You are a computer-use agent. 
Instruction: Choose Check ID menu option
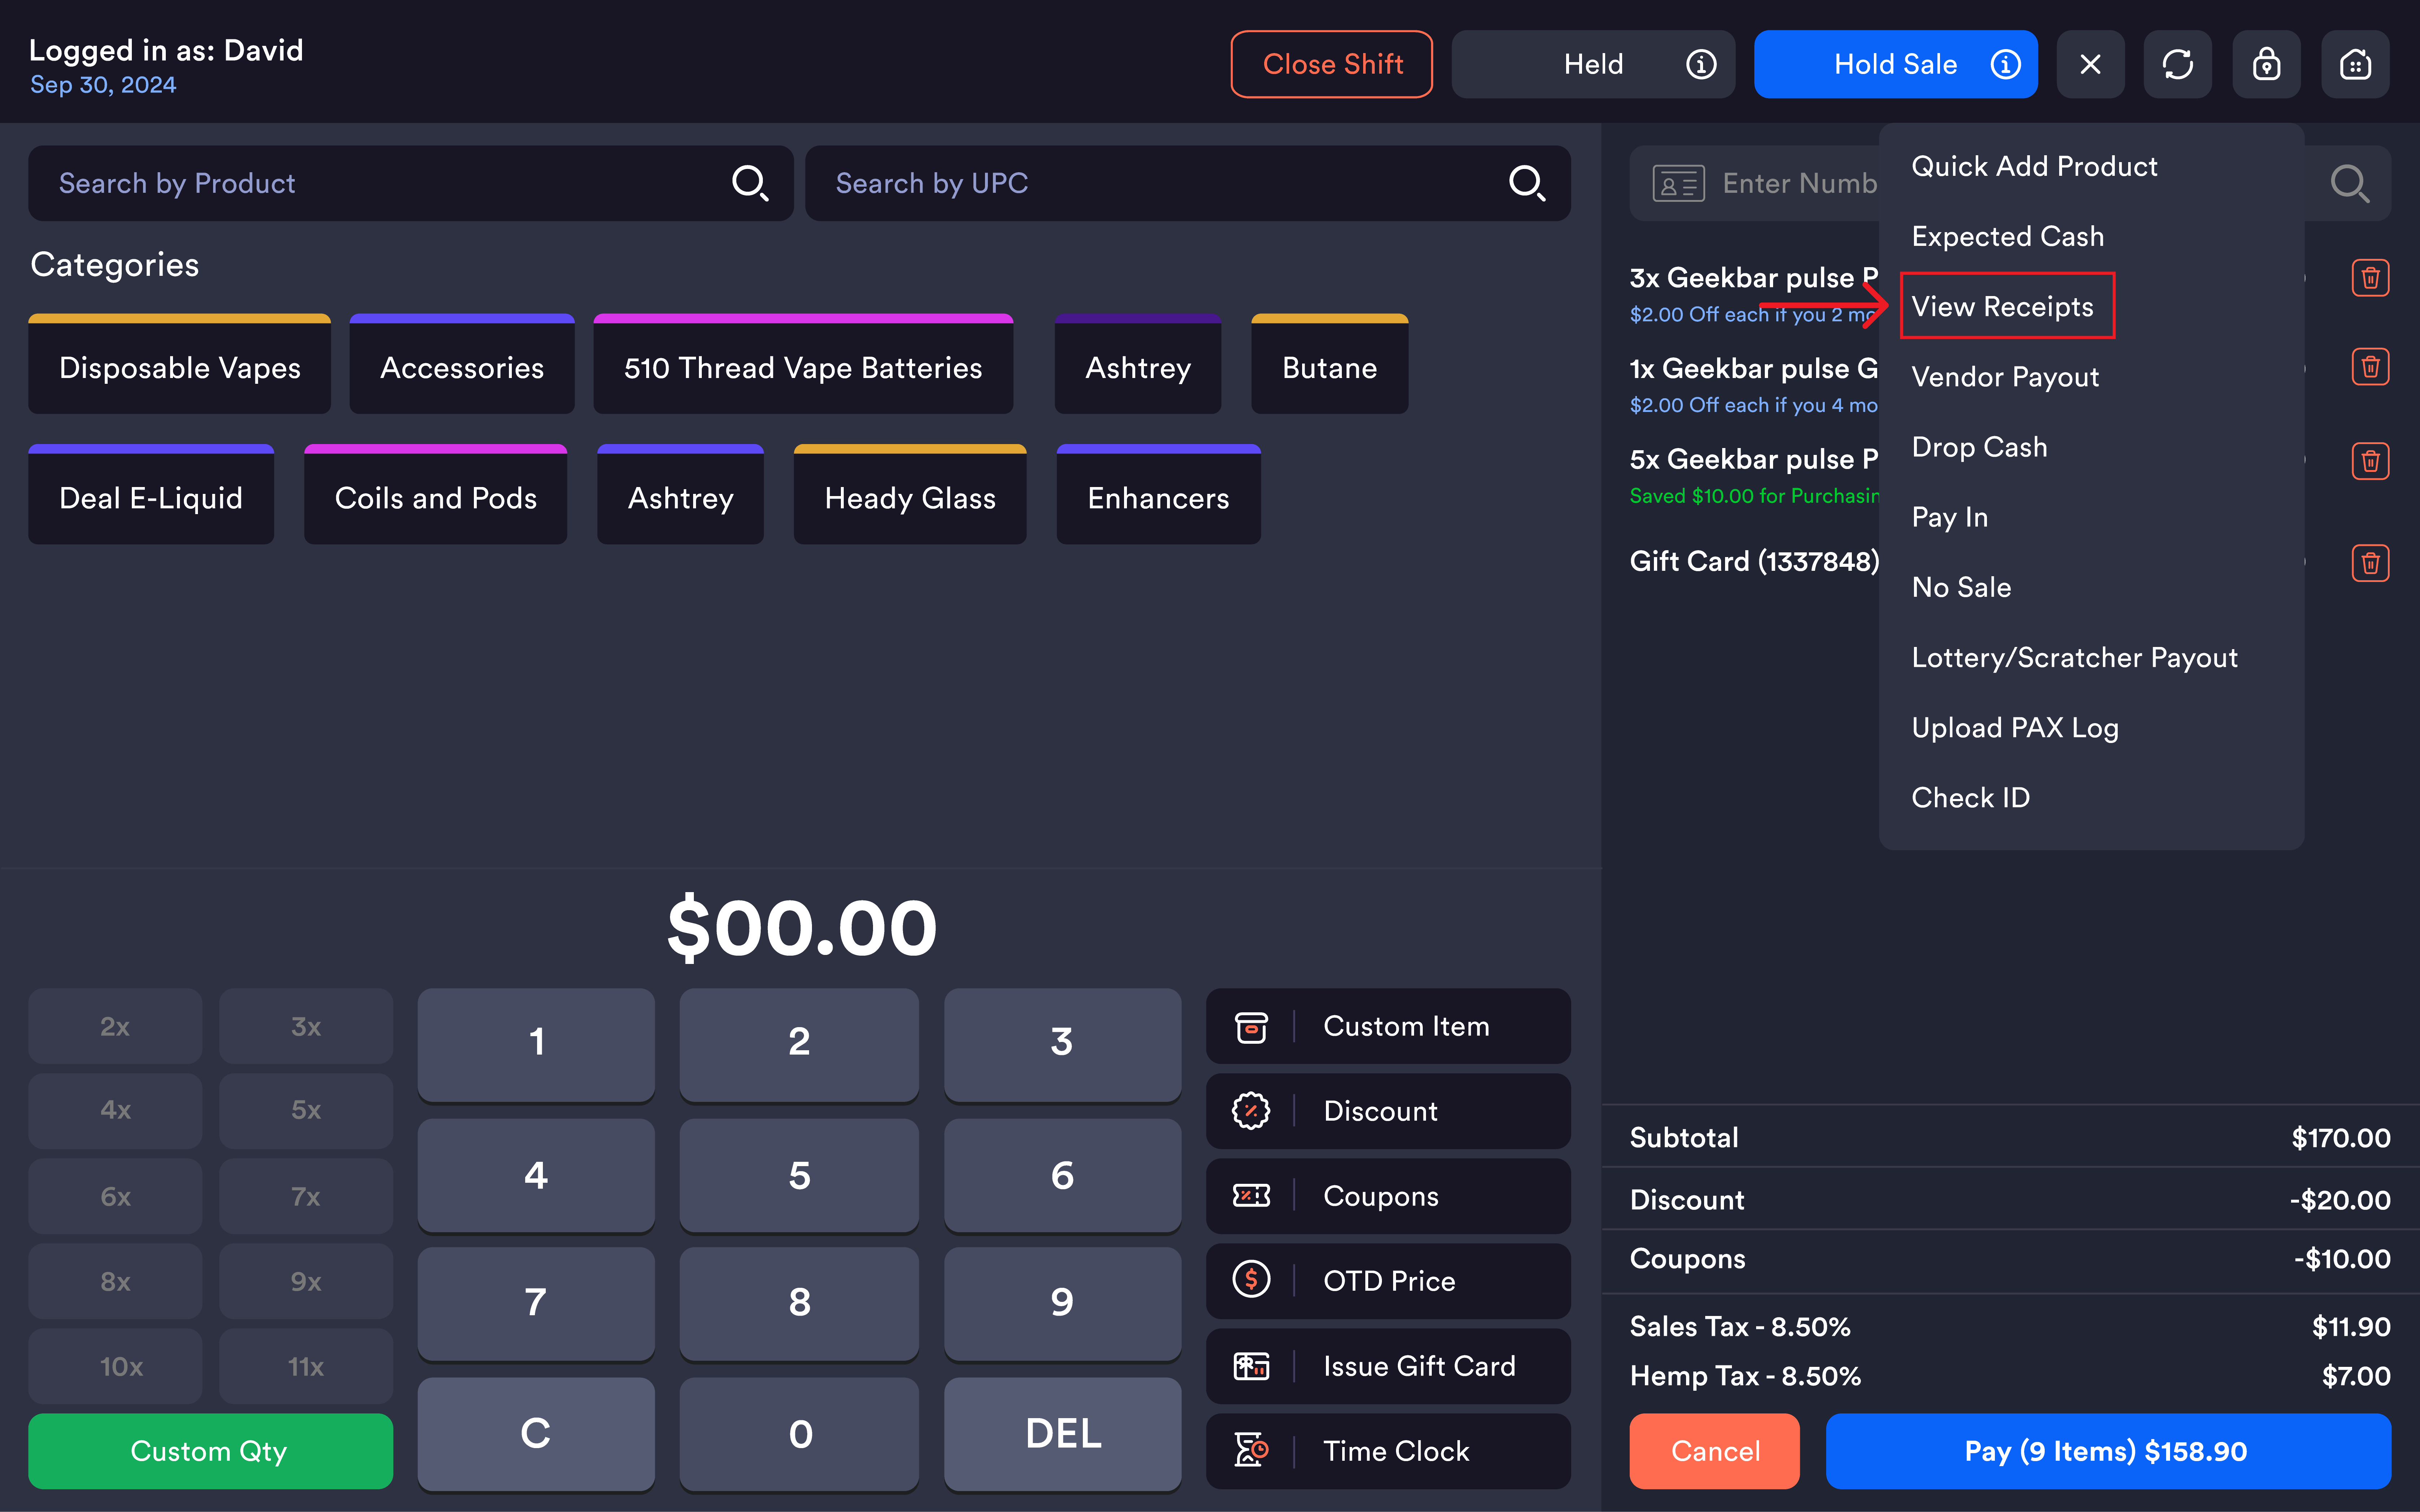1970,798
